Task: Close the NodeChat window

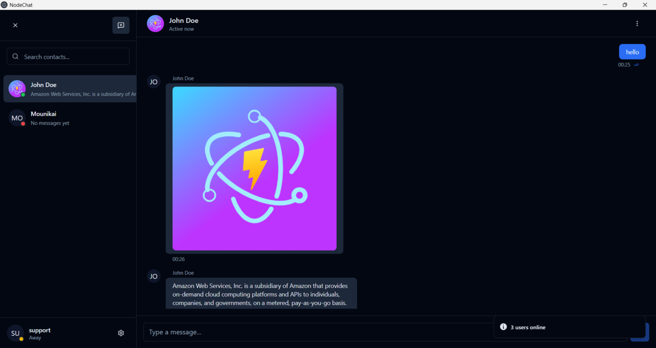Action: pyautogui.click(x=645, y=5)
